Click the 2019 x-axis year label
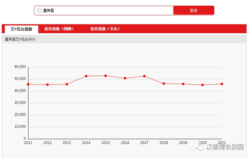Viewport: 252px width, 158px height. (183, 143)
